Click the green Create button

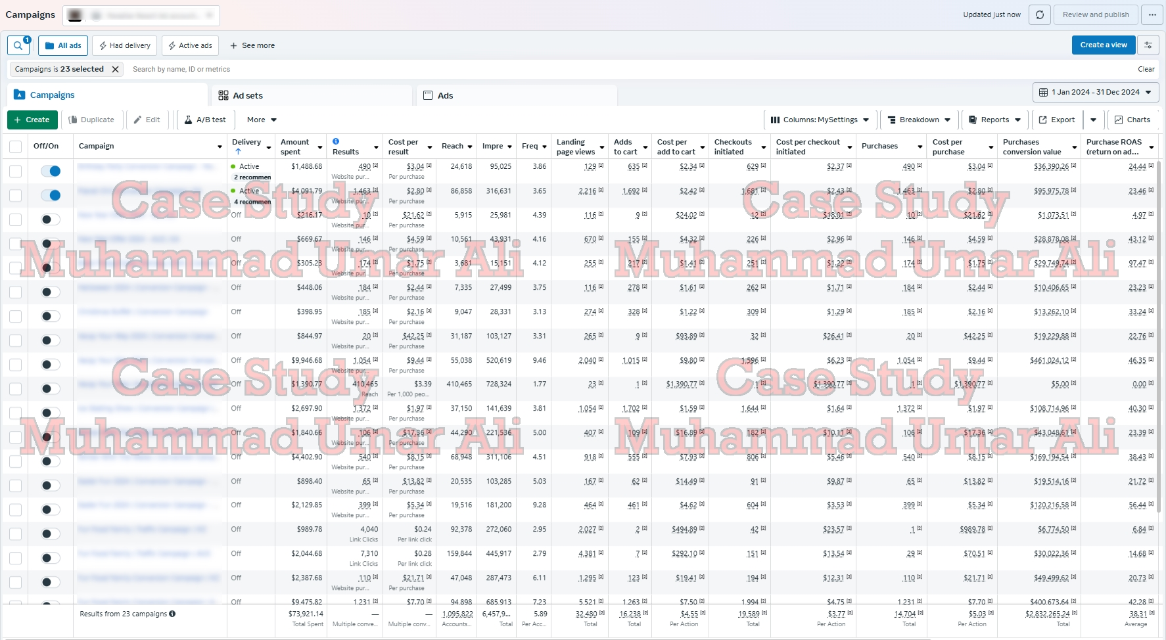32,120
